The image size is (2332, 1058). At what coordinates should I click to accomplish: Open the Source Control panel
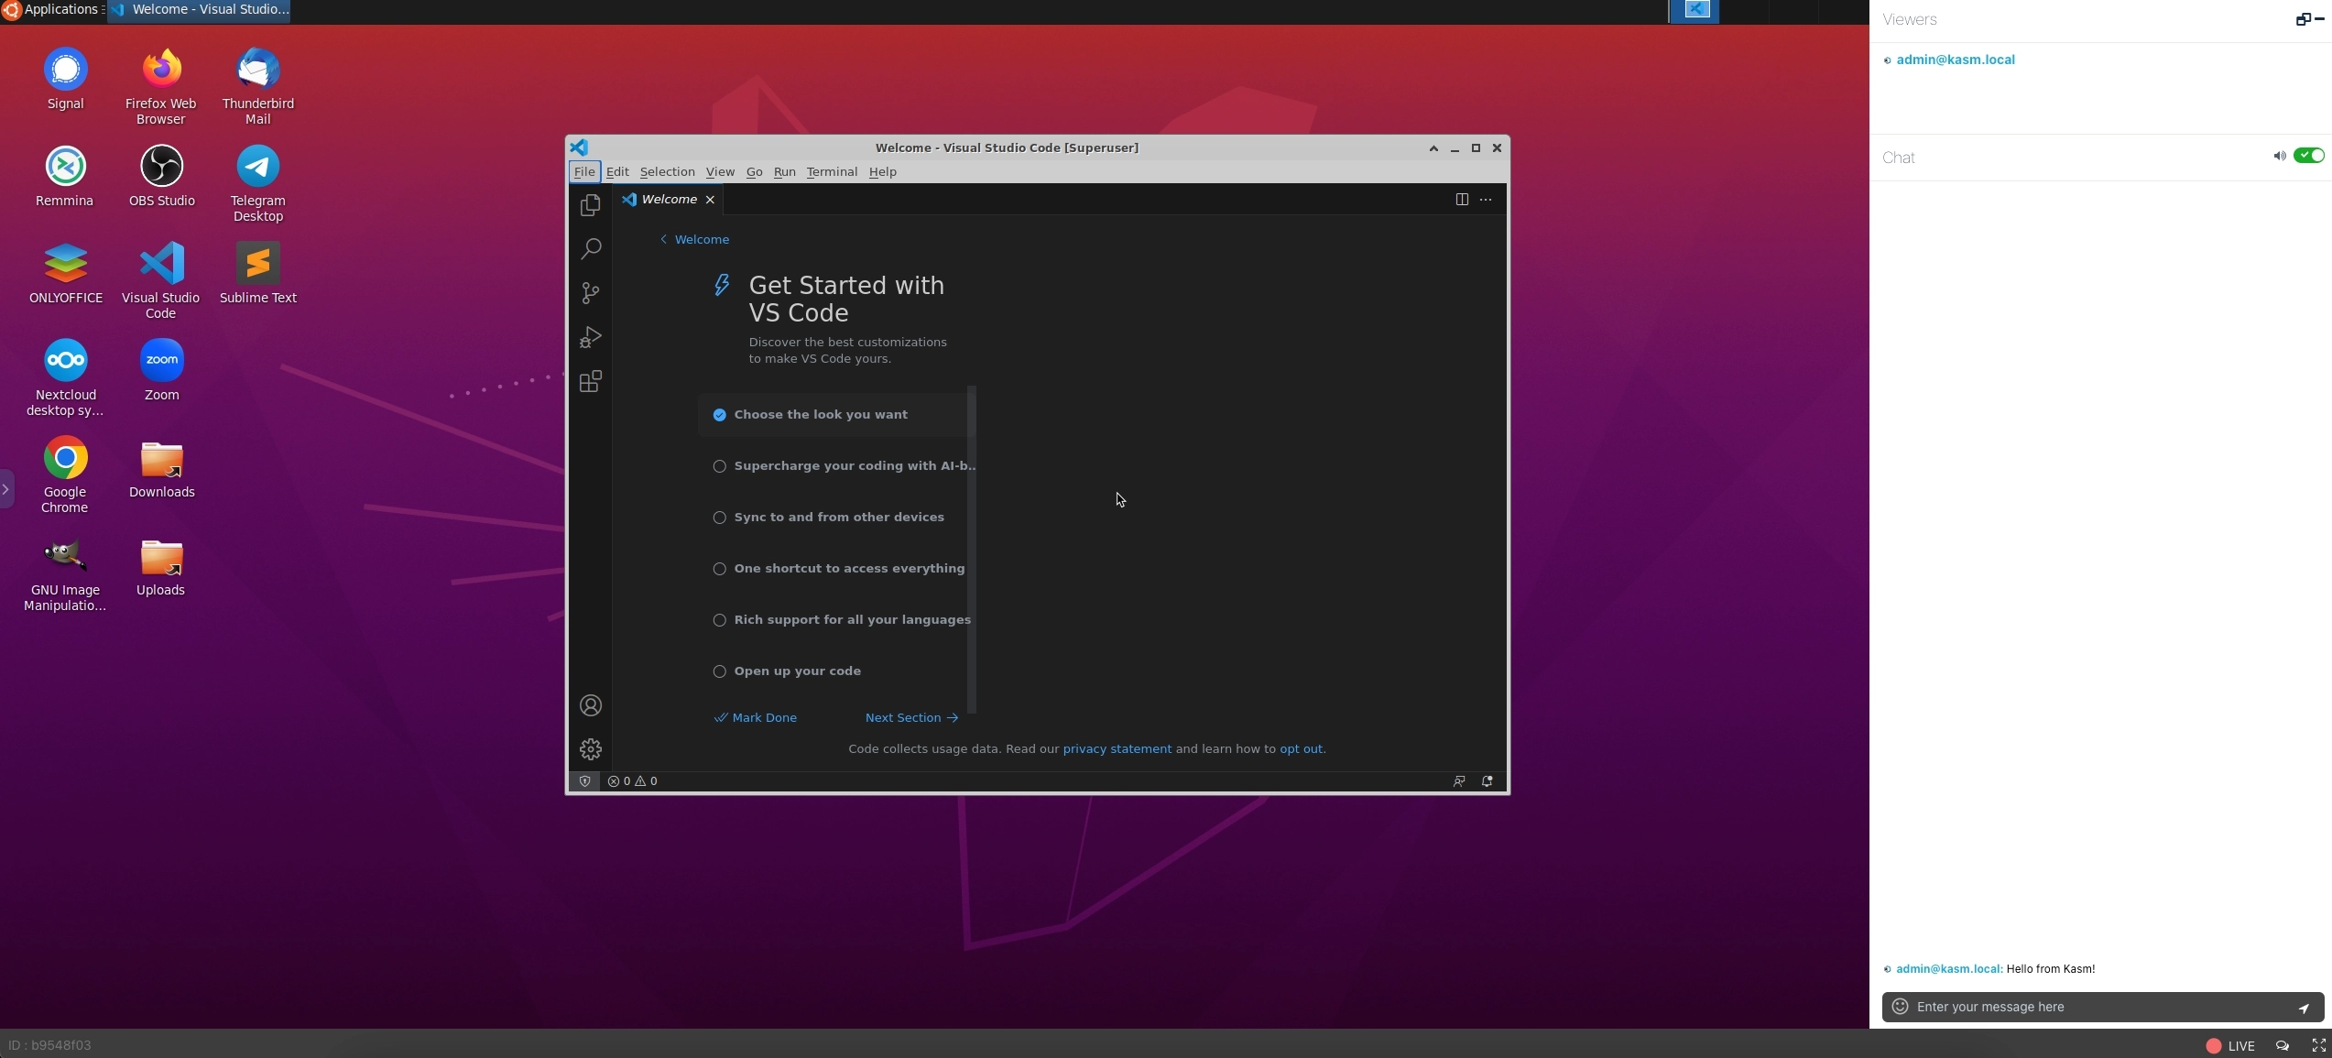[589, 293]
